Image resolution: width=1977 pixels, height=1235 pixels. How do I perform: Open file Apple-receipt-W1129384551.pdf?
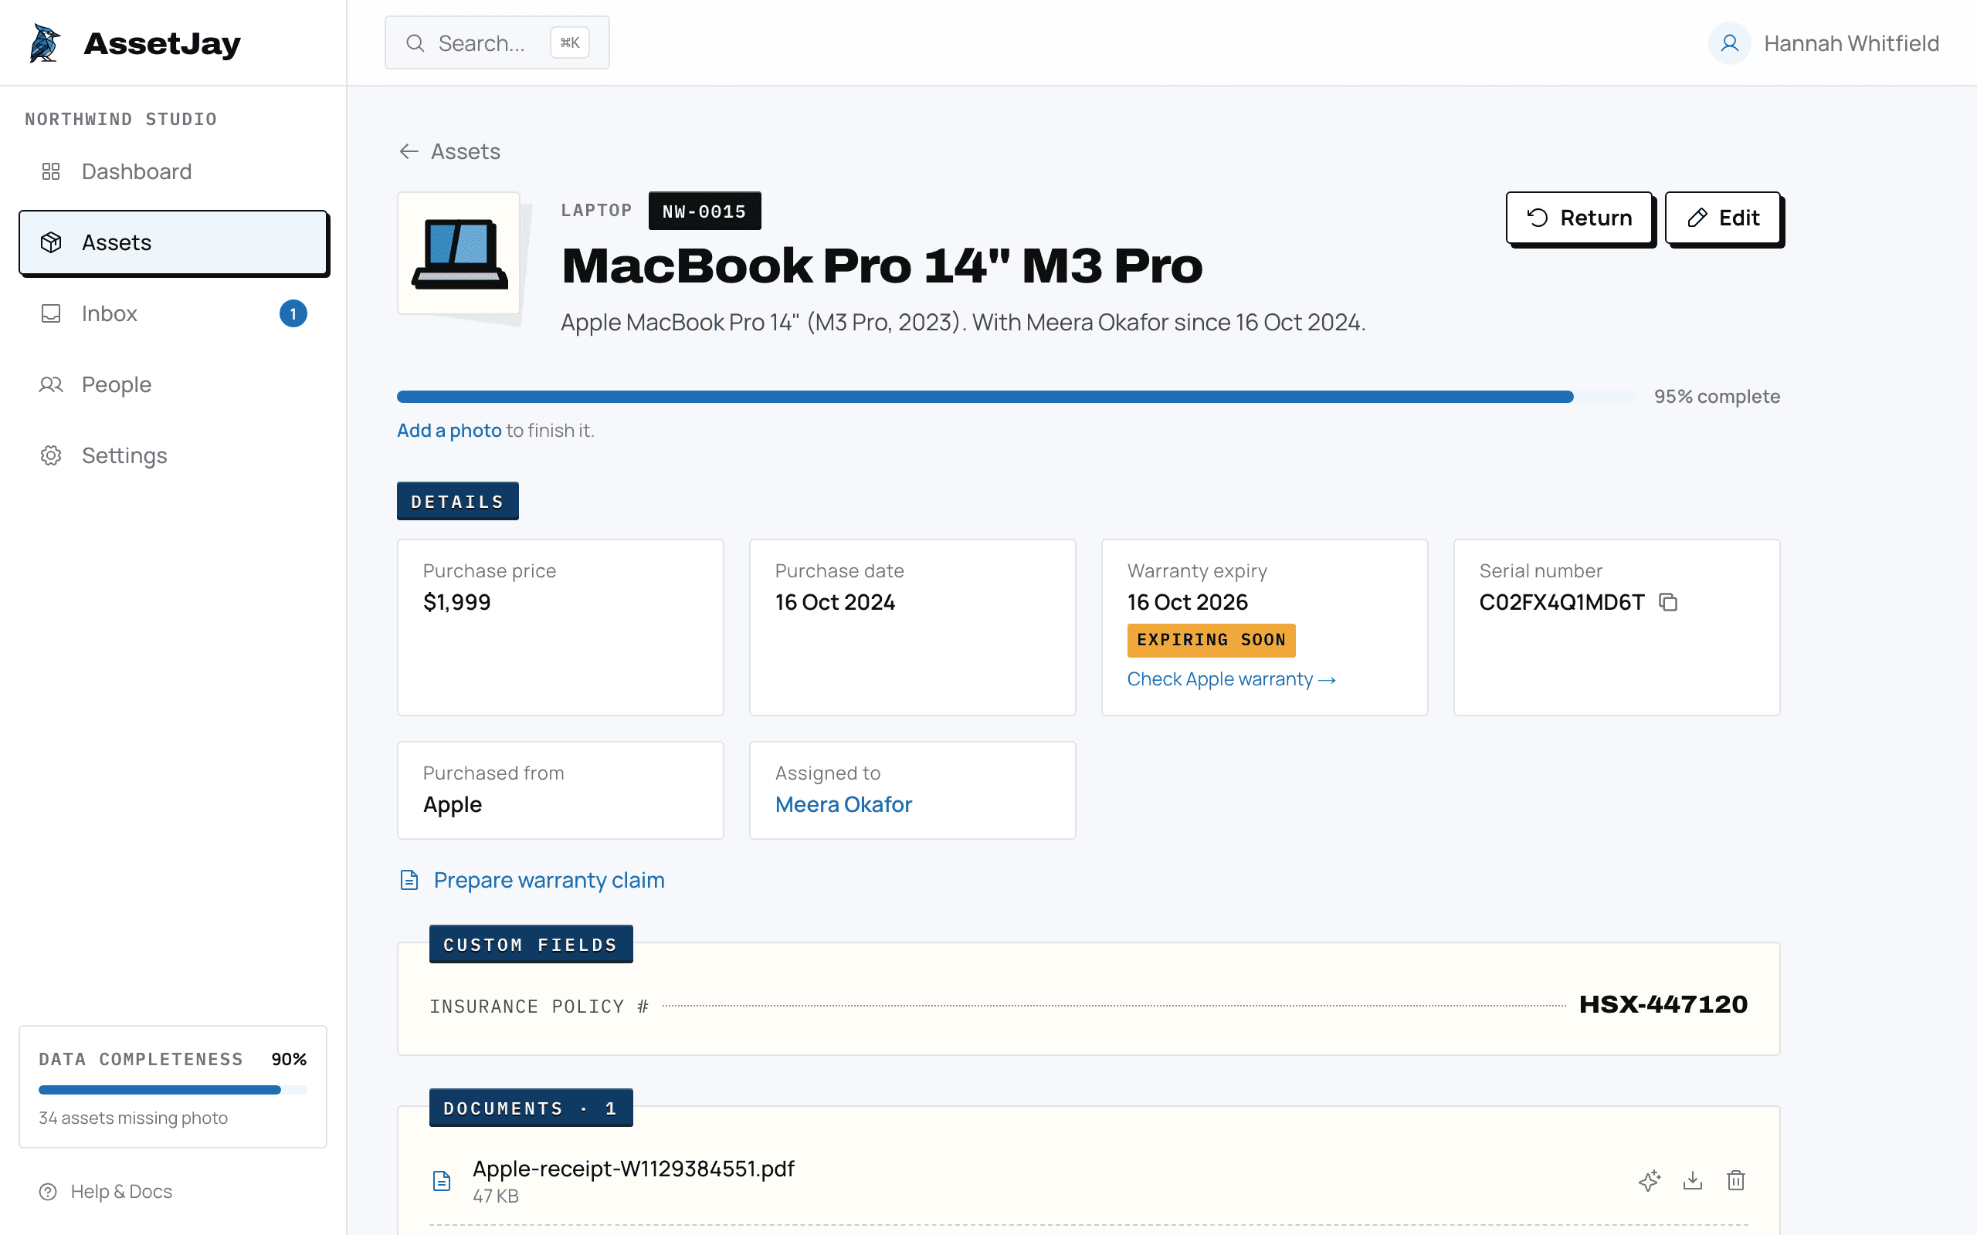pos(633,1169)
